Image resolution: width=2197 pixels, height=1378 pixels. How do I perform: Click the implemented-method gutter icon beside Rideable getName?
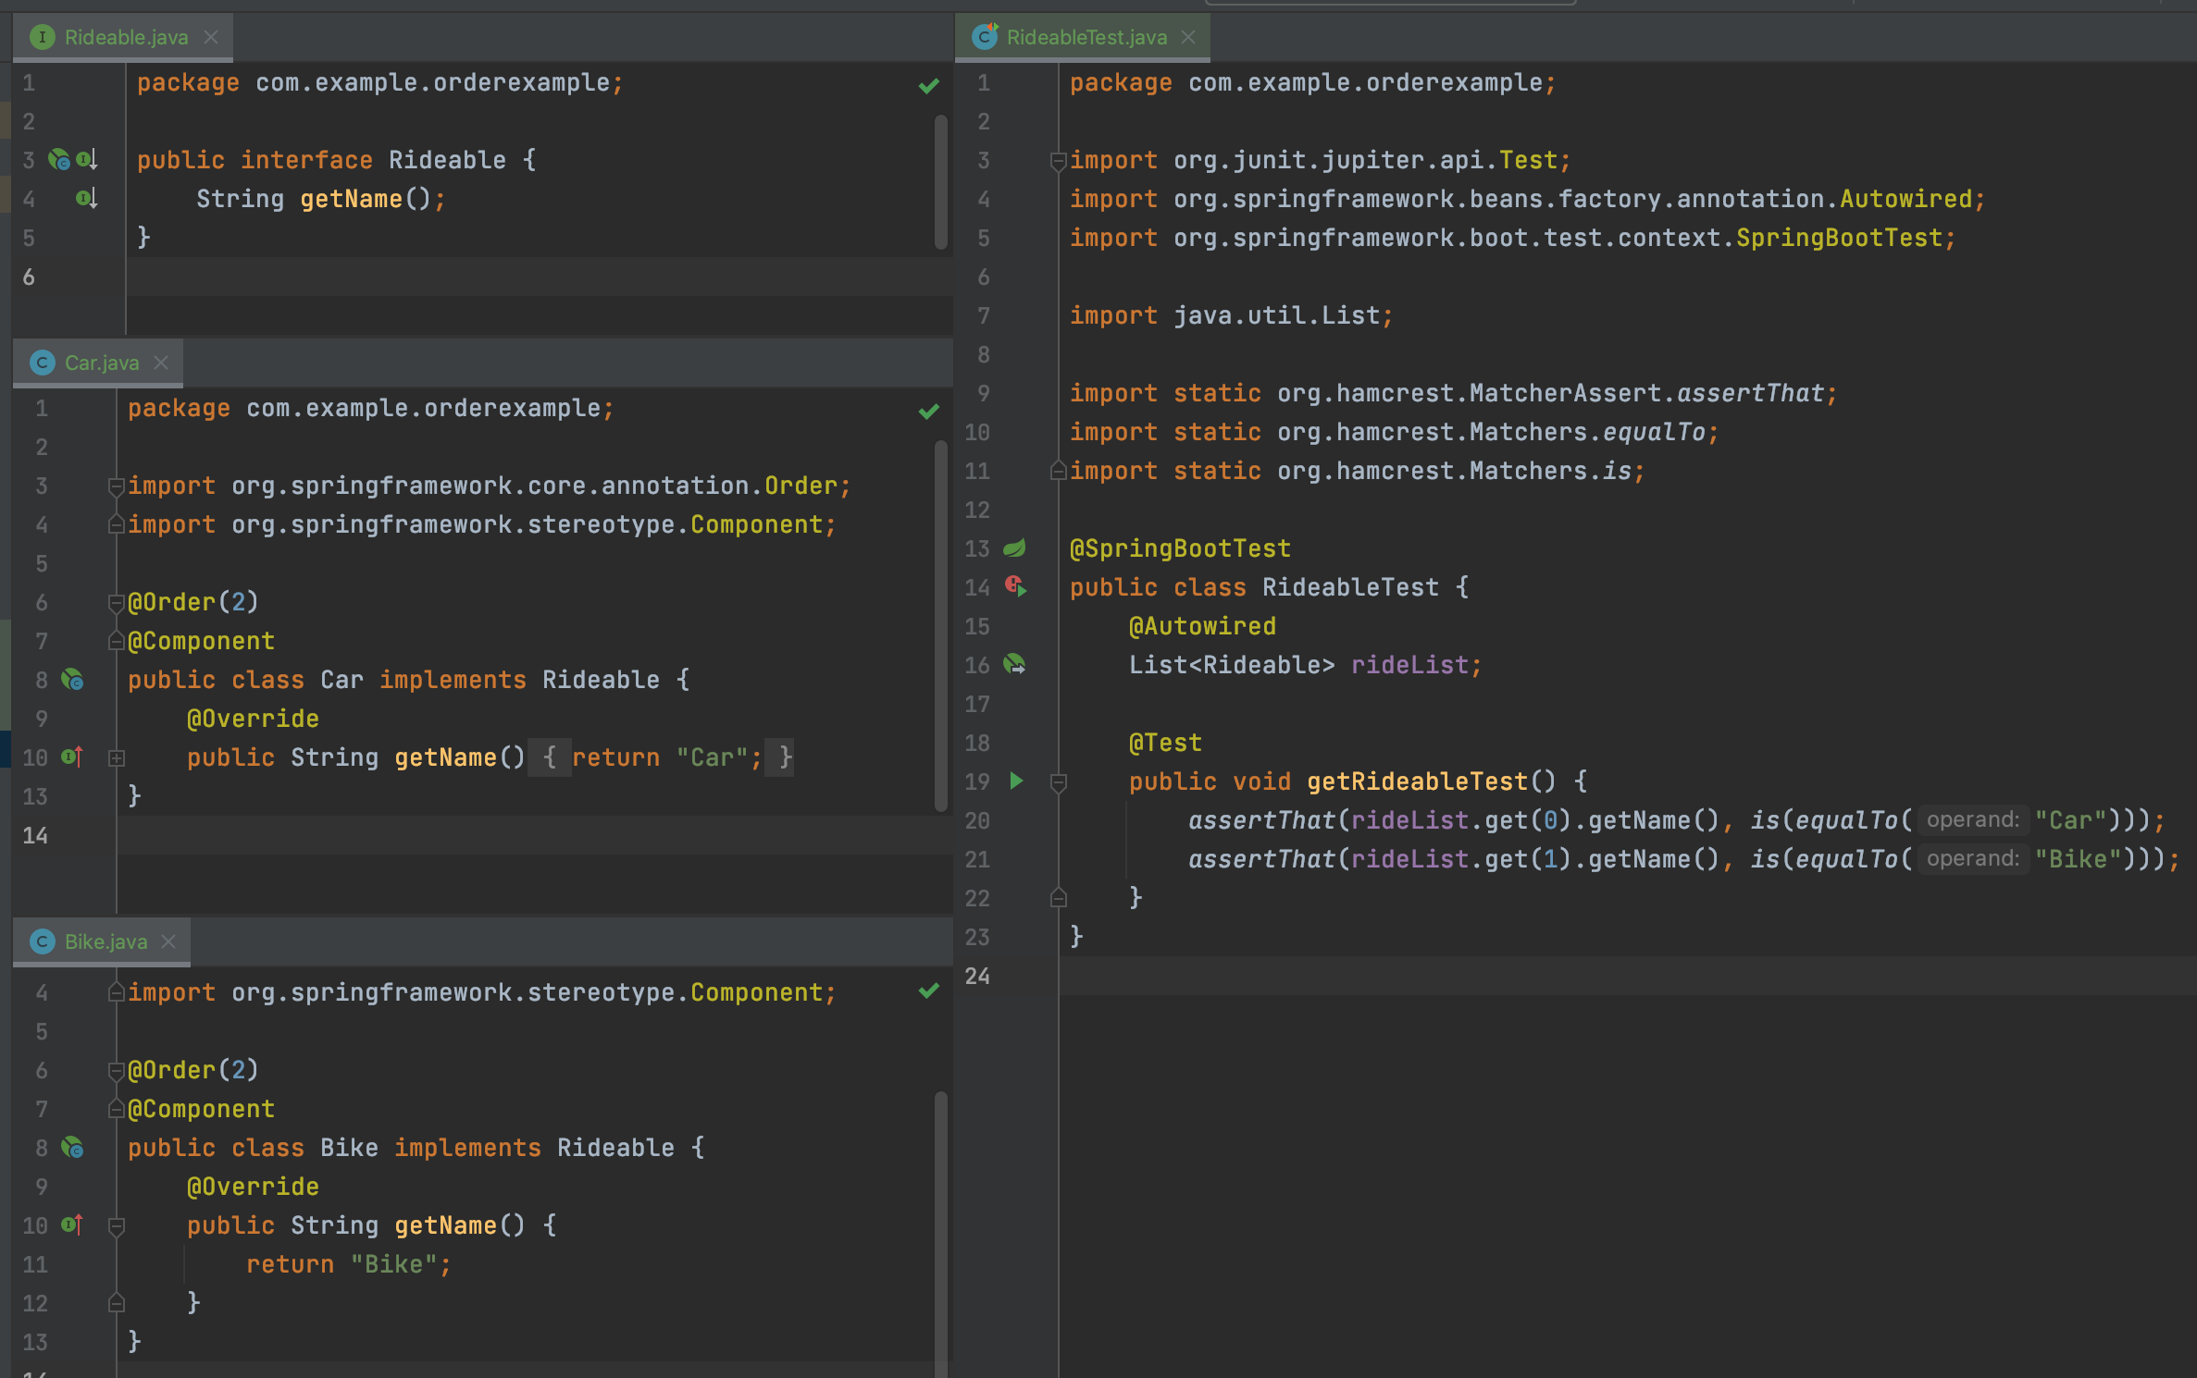[86, 199]
